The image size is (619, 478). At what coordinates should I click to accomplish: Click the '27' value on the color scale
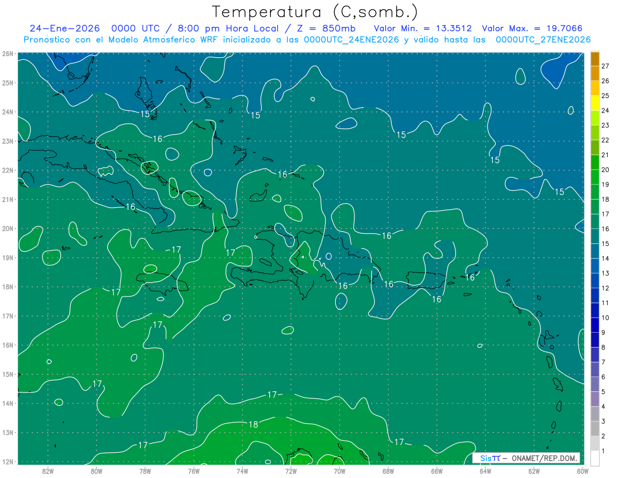click(606, 66)
